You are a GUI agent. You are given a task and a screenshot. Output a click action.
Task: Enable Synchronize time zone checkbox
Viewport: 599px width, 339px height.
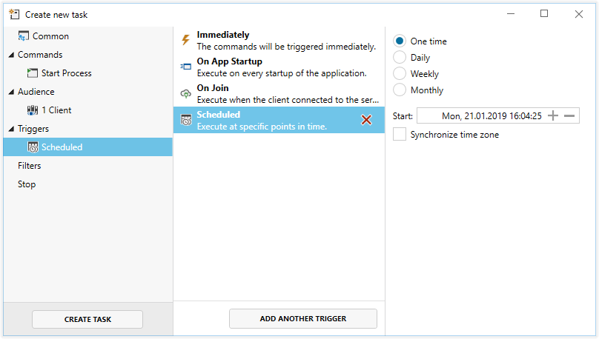(400, 135)
